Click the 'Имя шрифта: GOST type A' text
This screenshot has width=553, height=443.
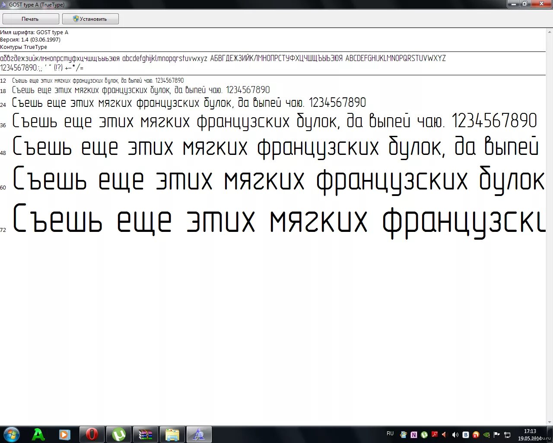34,32
